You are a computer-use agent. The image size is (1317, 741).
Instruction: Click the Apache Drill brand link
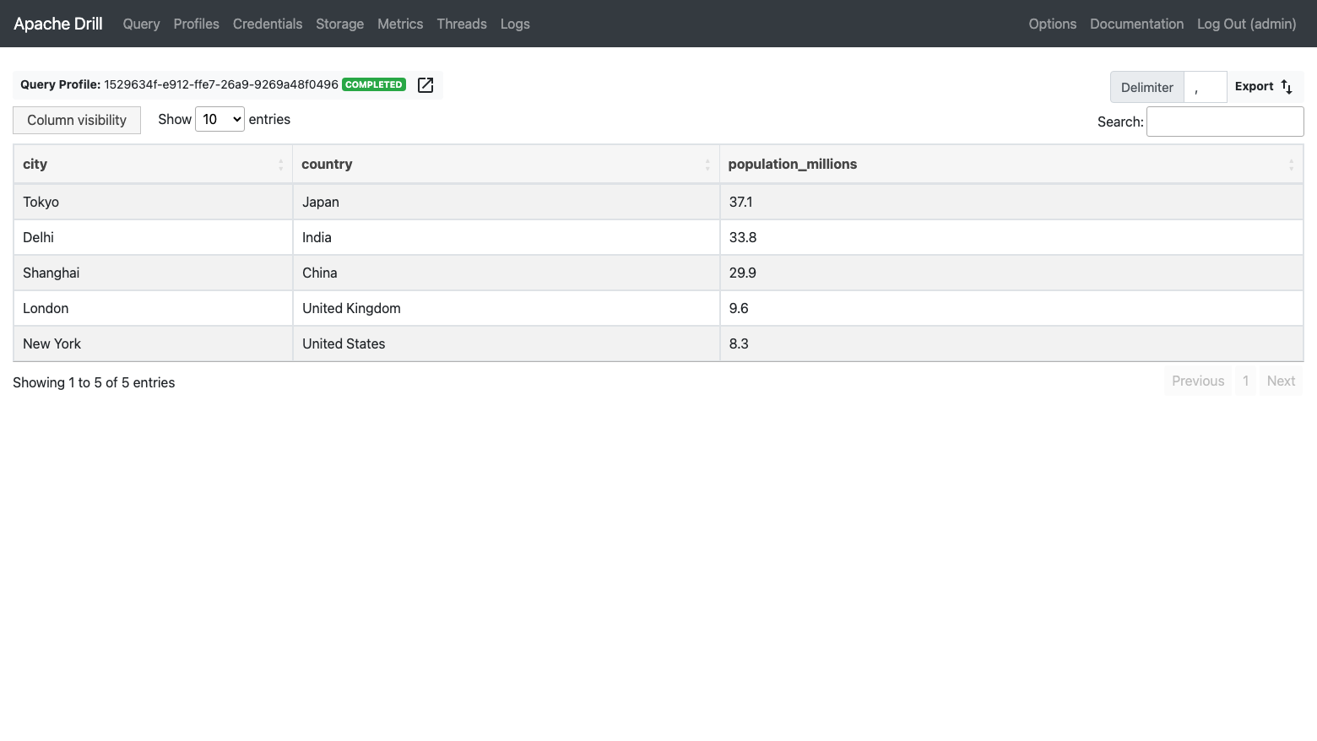pos(58,24)
